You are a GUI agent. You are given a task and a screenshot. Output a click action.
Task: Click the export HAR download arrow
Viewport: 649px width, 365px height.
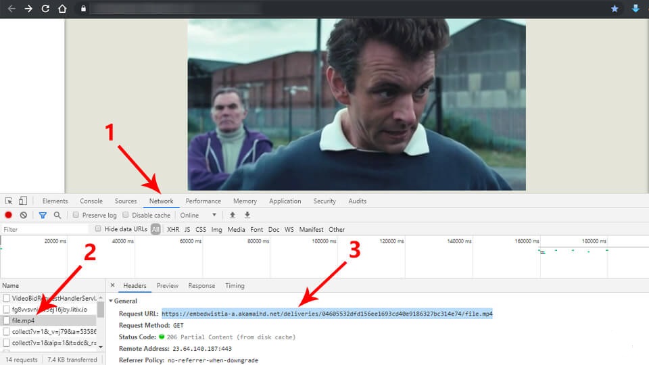coord(247,215)
